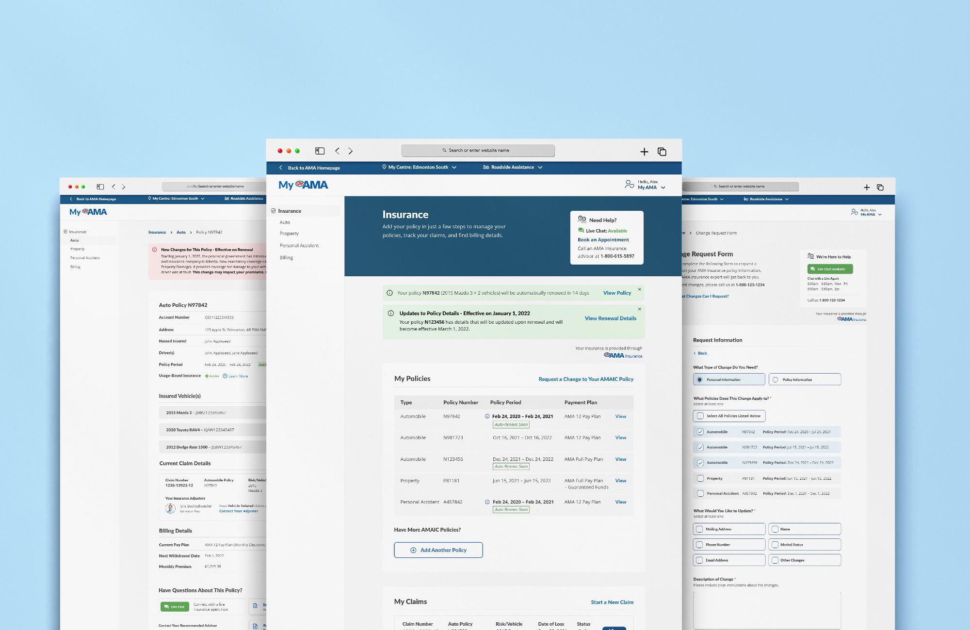Click the user profile icon beside Hello, Alex
This screenshot has width=970, height=630.
(629, 184)
